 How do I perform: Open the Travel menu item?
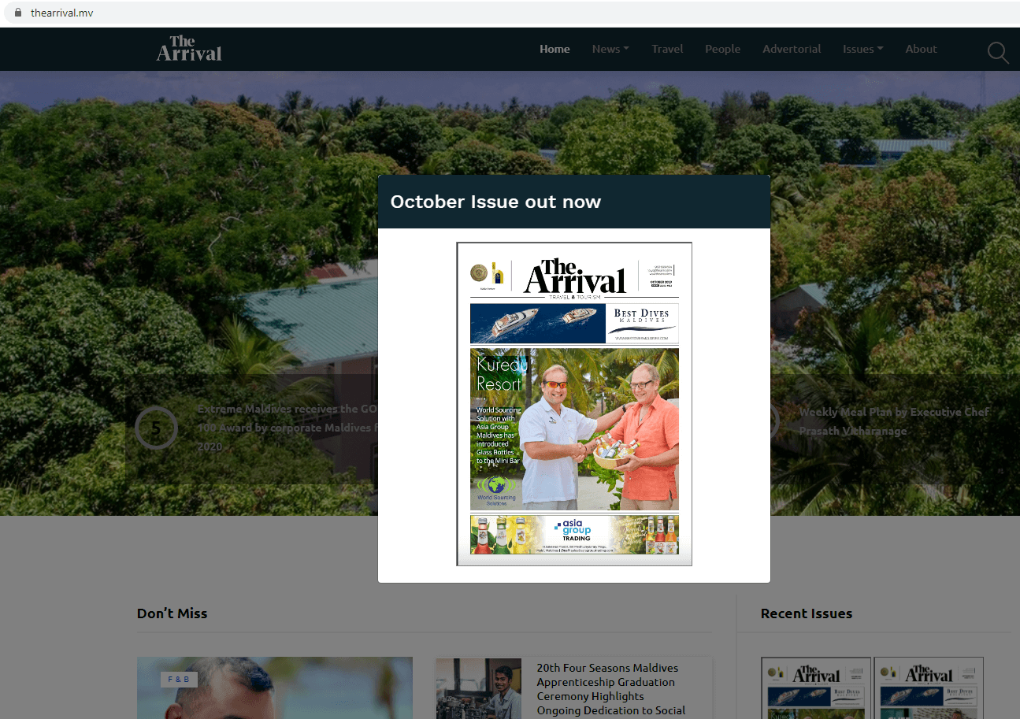[x=667, y=49]
